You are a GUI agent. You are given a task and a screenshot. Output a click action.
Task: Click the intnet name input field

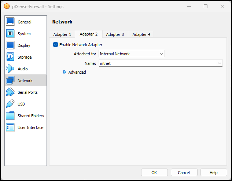pos(161,63)
